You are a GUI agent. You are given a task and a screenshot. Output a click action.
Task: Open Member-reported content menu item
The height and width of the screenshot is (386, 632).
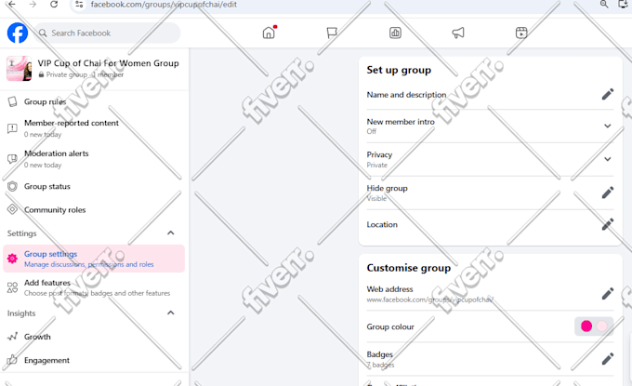(94, 128)
